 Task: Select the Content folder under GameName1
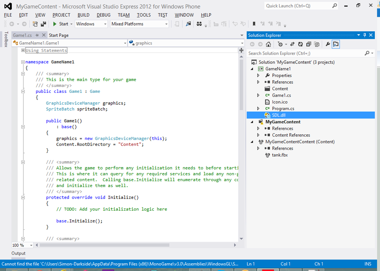[280, 89]
